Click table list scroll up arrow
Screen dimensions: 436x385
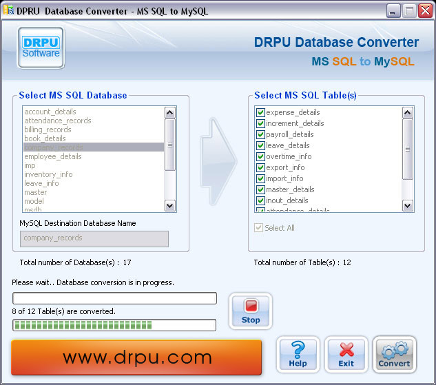408,112
